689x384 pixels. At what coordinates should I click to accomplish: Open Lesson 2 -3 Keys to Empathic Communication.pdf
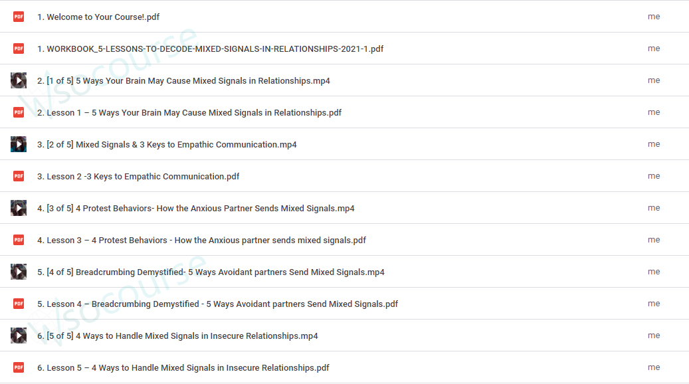tap(138, 177)
